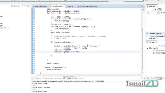Click line 'file.setLength(FileSize-48);' in editor
Screen dimensions: 165x93
coord(67,52)
